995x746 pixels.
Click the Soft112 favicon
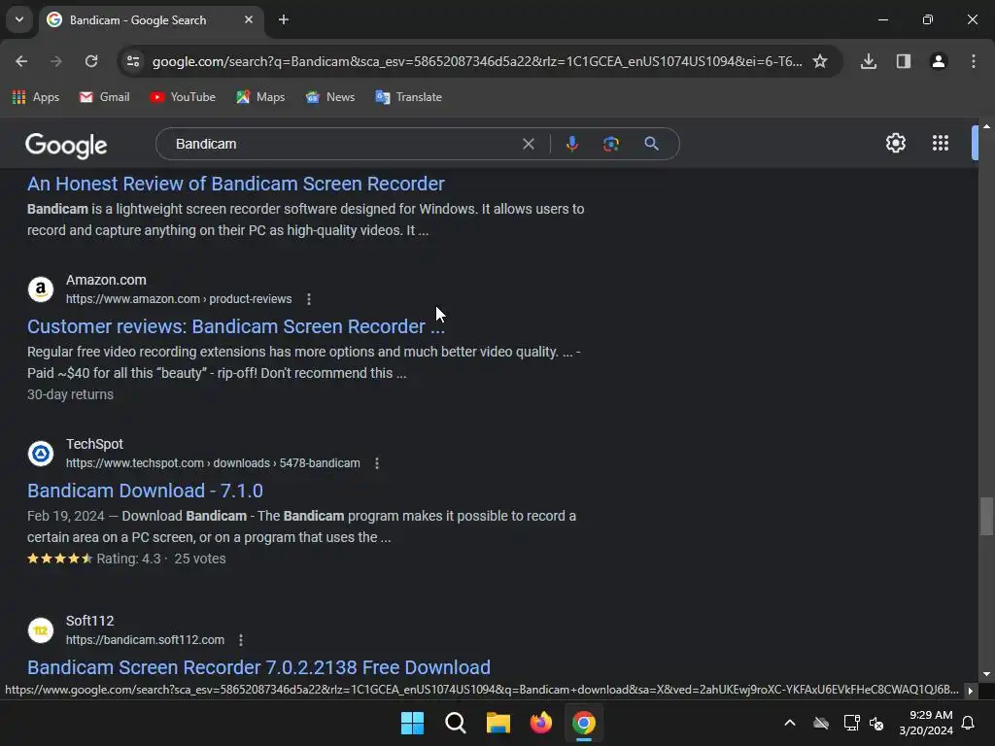[x=41, y=630]
